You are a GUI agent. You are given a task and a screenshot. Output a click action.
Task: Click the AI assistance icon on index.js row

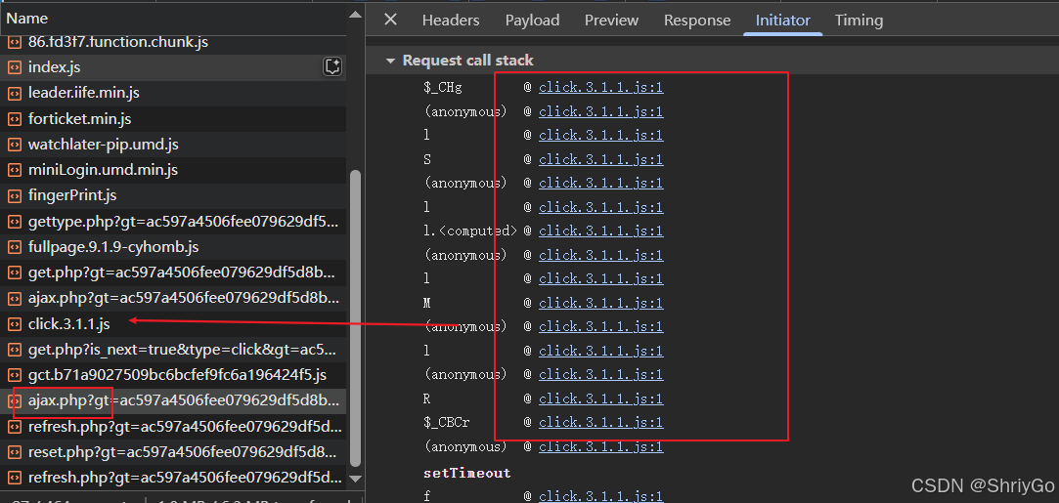click(332, 66)
